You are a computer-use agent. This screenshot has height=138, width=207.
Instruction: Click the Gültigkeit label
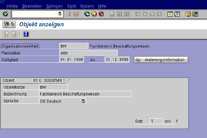coord(10,60)
